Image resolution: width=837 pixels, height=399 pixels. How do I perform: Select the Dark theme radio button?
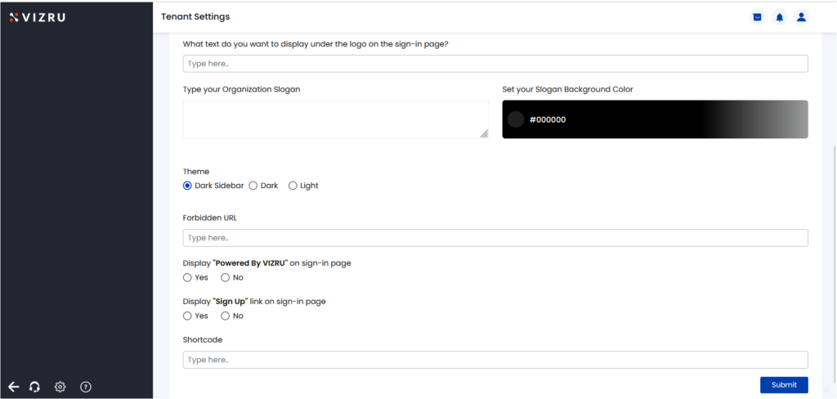tap(253, 186)
